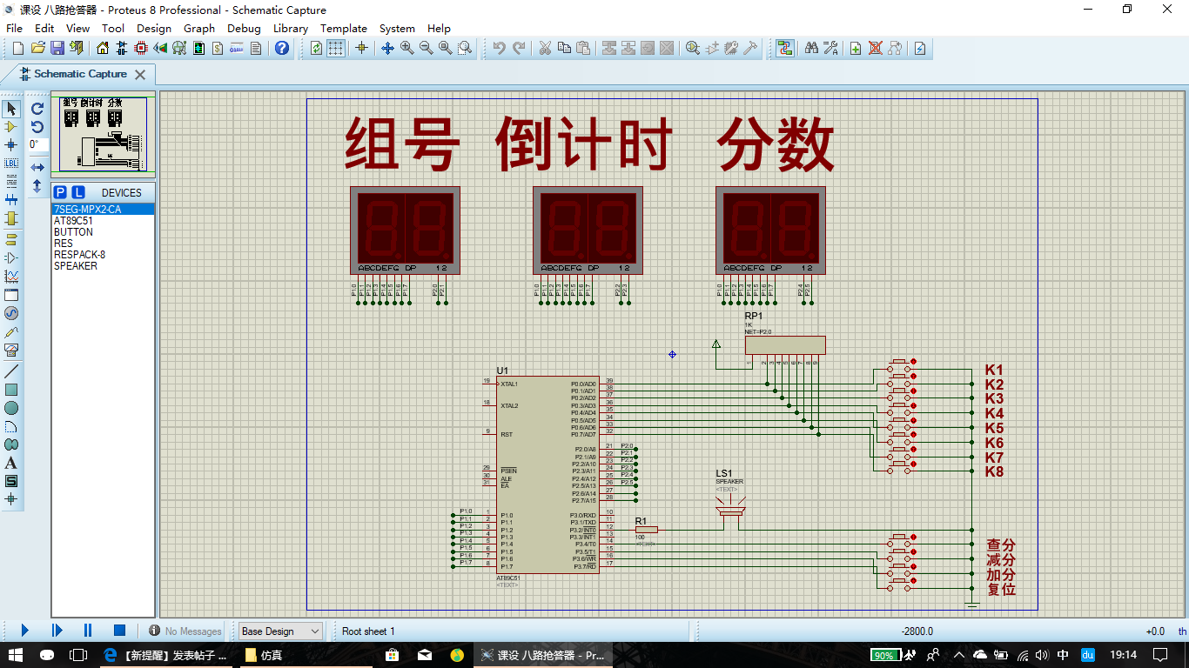Click the Pan / center view arrows icon
Screen dimensions: 1189x668
click(388, 48)
